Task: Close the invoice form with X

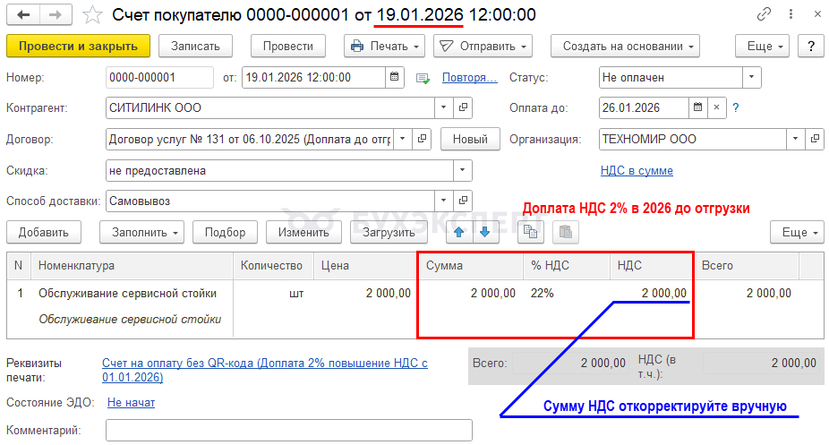Action: (817, 14)
